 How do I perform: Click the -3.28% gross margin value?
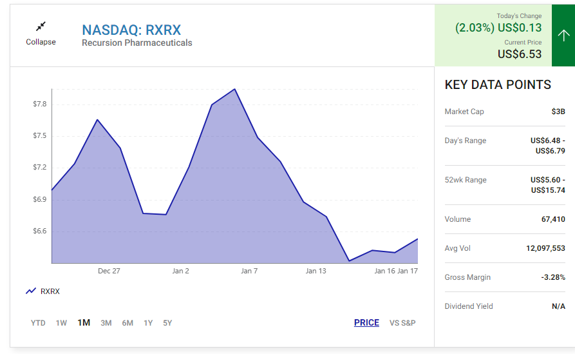click(553, 277)
